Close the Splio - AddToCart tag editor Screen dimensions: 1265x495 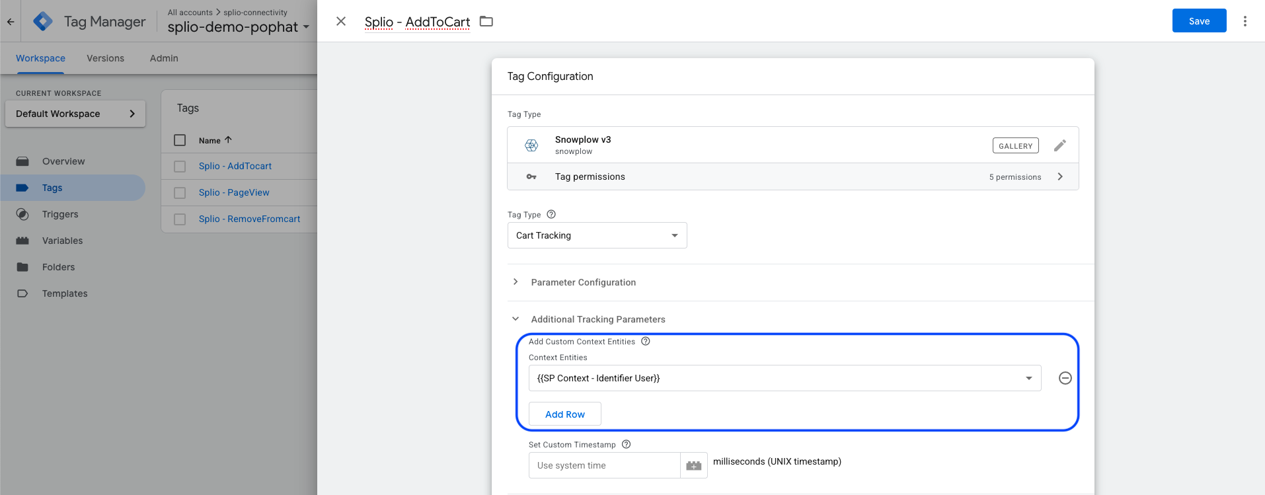[x=341, y=21]
